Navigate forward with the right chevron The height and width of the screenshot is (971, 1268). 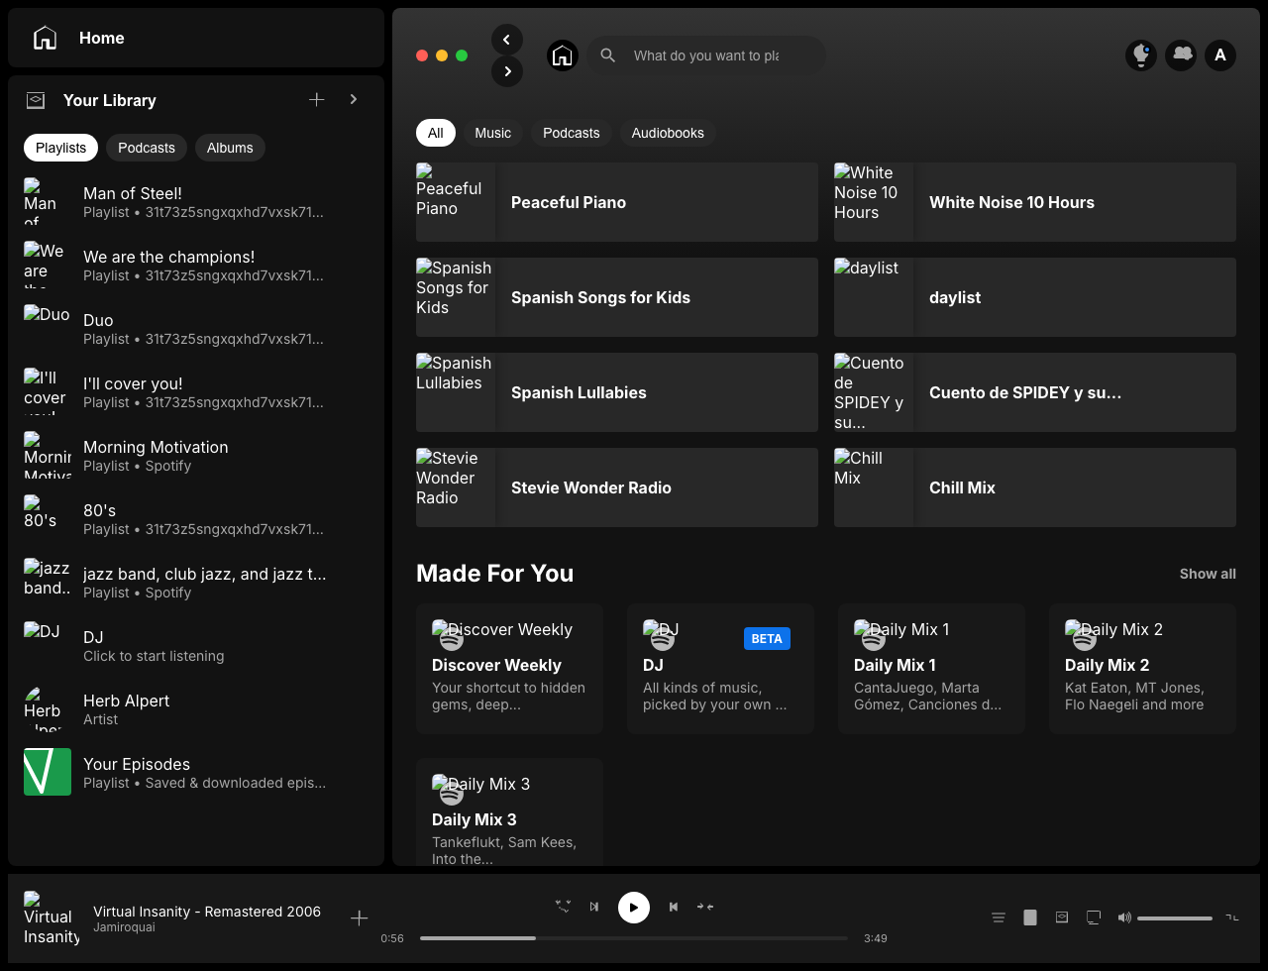(507, 71)
